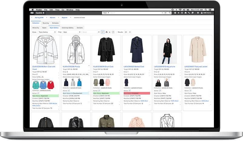Open ZLAPJC00018-Rain Coat with Hood link
243x141 pixels.
coord(44,68)
